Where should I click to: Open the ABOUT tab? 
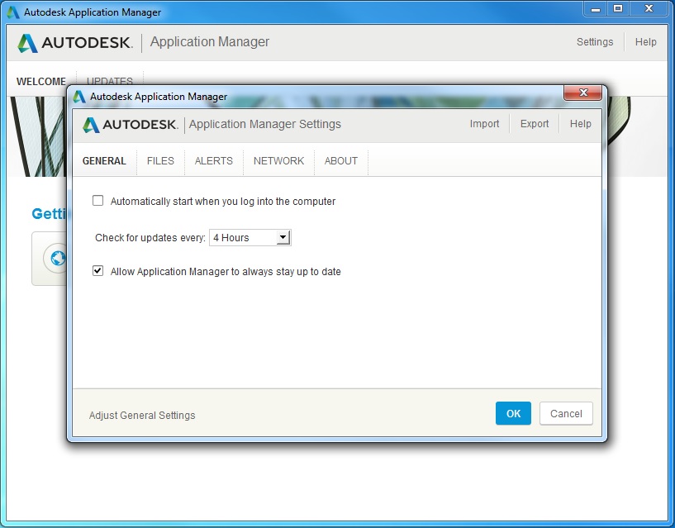(x=341, y=160)
